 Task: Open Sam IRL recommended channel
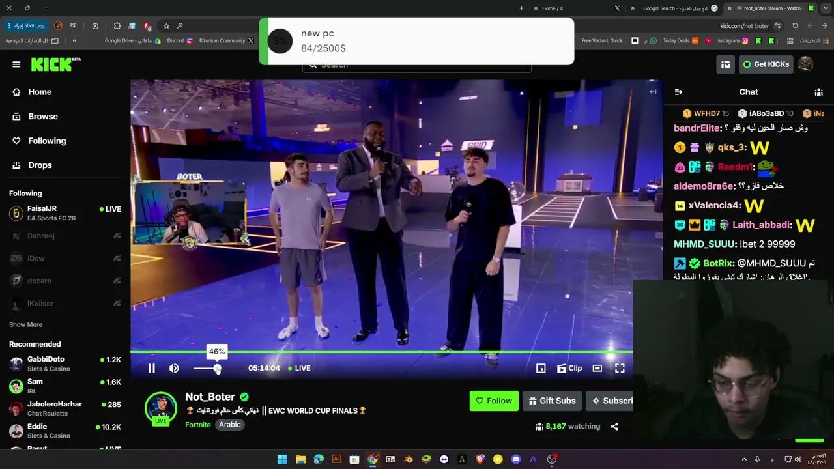pos(65,386)
